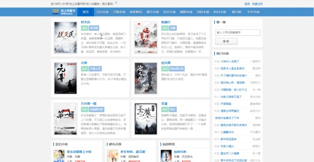Click the 玄幻 tag under 元尊
Screen dimensions: 314x162
85,69
